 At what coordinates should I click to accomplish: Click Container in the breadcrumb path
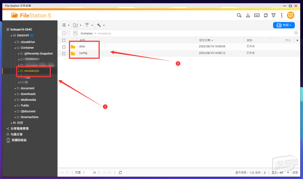[x=87, y=34]
